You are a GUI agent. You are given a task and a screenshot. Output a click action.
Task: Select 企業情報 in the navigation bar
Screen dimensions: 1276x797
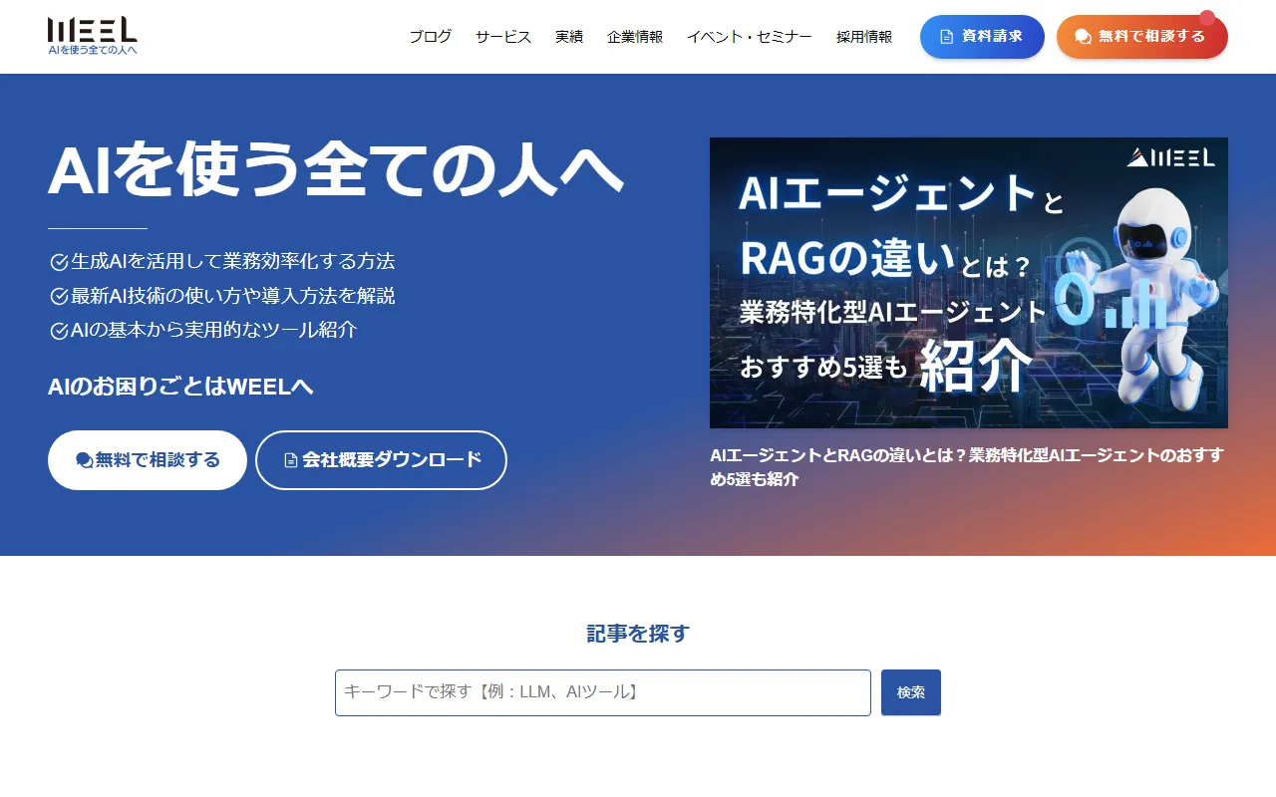[x=635, y=36]
